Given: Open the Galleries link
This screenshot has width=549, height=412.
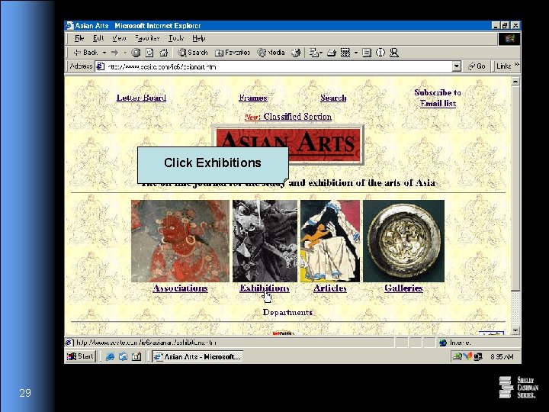Looking at the screenshot, I should coord(403,288).
